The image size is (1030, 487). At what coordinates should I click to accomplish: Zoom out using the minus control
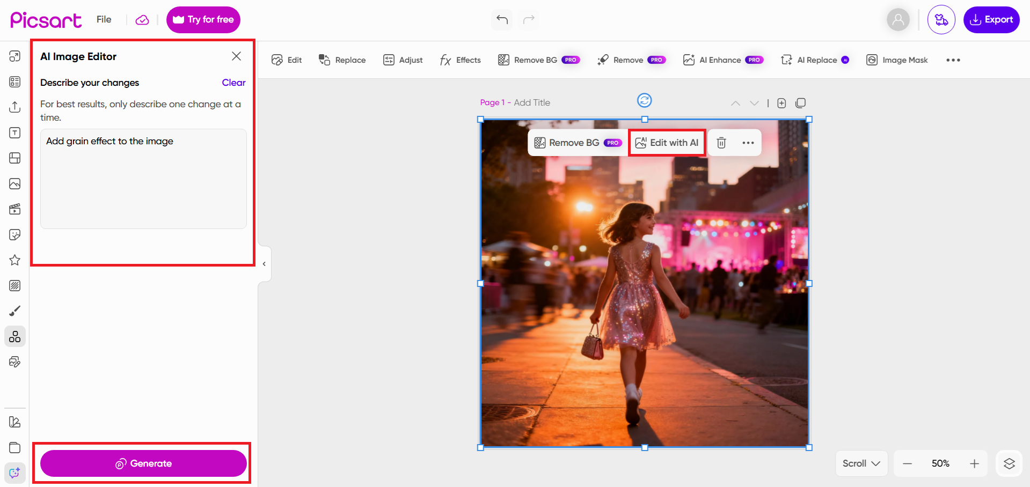click(907, 463)
